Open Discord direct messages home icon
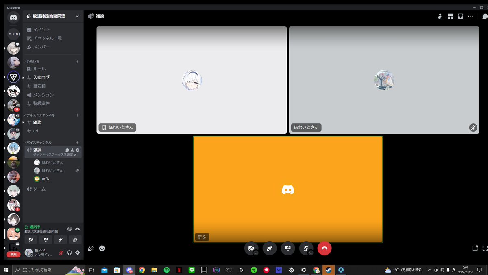 (x=13, y=18)
